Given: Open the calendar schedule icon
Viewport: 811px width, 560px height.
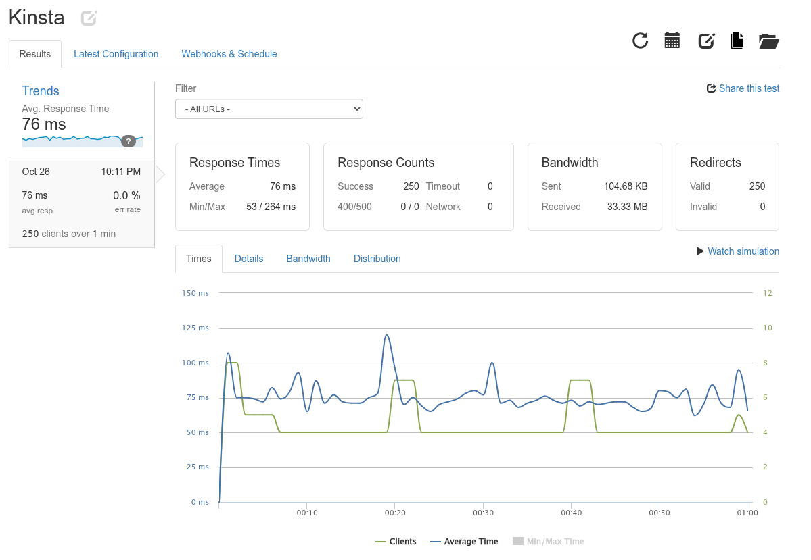Looking at the screenshot, I should pos(672,41).
